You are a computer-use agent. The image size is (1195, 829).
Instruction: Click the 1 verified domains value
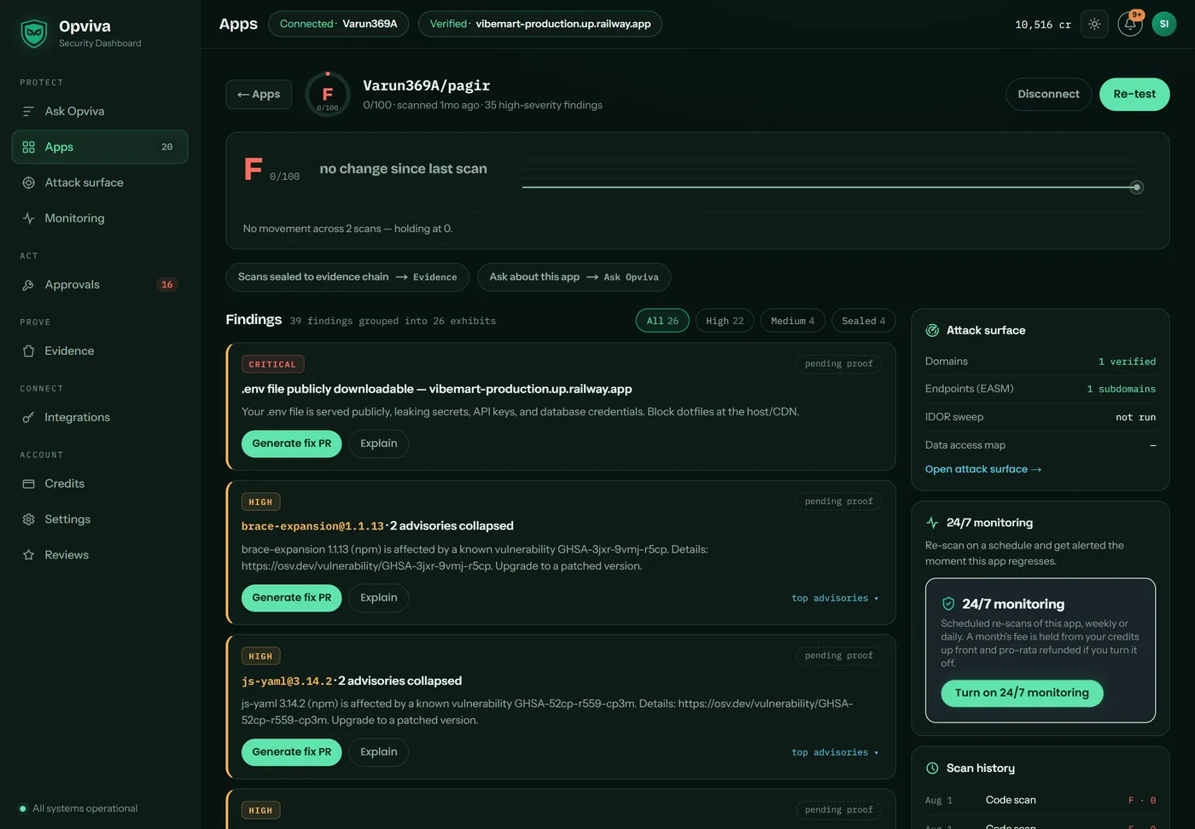tap(1127, 362)
